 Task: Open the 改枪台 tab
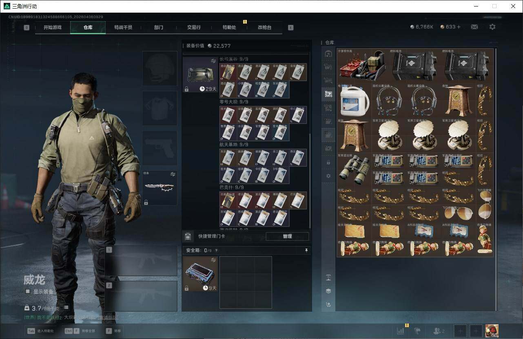coord(264,27)
